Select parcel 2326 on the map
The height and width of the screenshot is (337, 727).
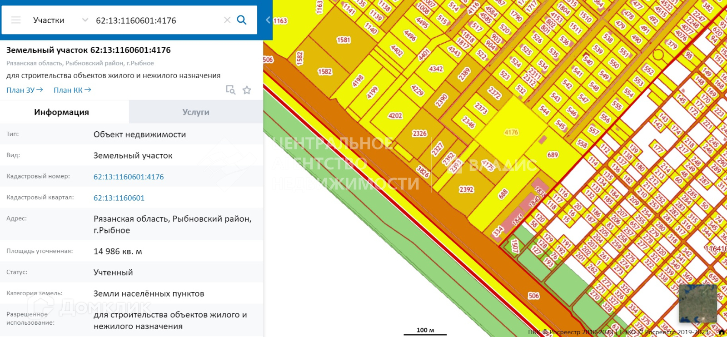click(x=419, y=134)
